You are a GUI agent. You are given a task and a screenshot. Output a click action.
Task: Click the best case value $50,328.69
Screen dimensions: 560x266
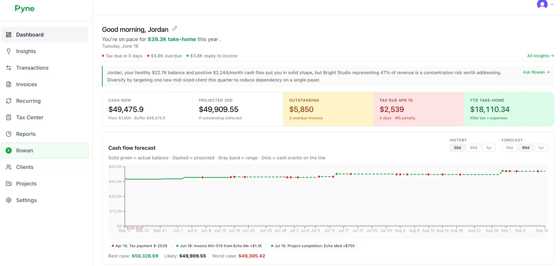[x=145, y=256]
